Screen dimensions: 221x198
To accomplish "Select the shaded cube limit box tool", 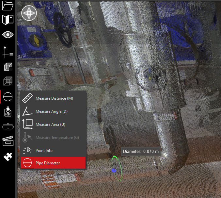I will 8,67.
